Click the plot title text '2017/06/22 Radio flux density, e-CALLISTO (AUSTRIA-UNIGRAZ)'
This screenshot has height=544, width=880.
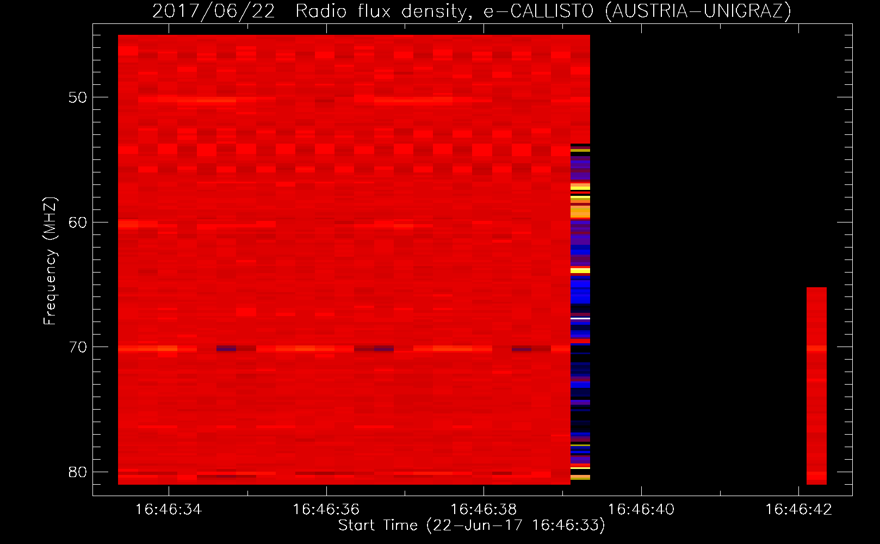coord(472,11)
